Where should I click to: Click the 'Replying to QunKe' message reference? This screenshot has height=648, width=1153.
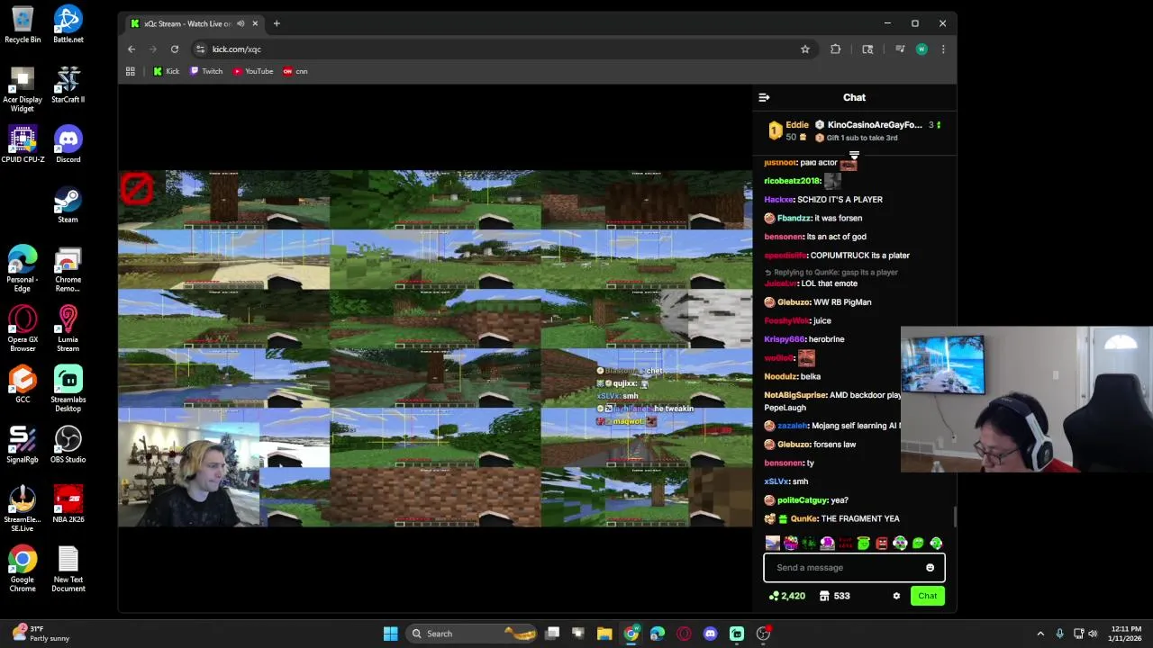[831, 272]
